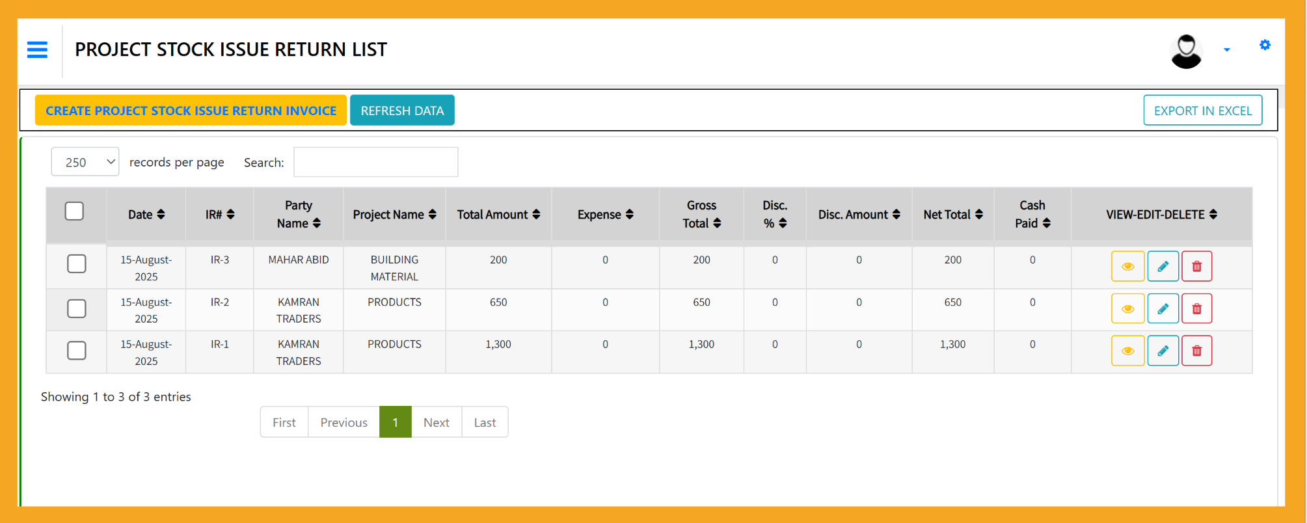
Task: Expand the user account dropdown arrow
Action: click(x=1226, y=50)
